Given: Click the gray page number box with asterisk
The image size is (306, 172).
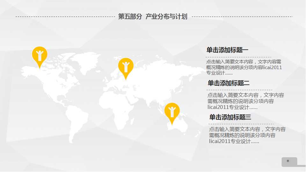Looking at the screenshot, I should pyautogui.click(x=289, y=161).
